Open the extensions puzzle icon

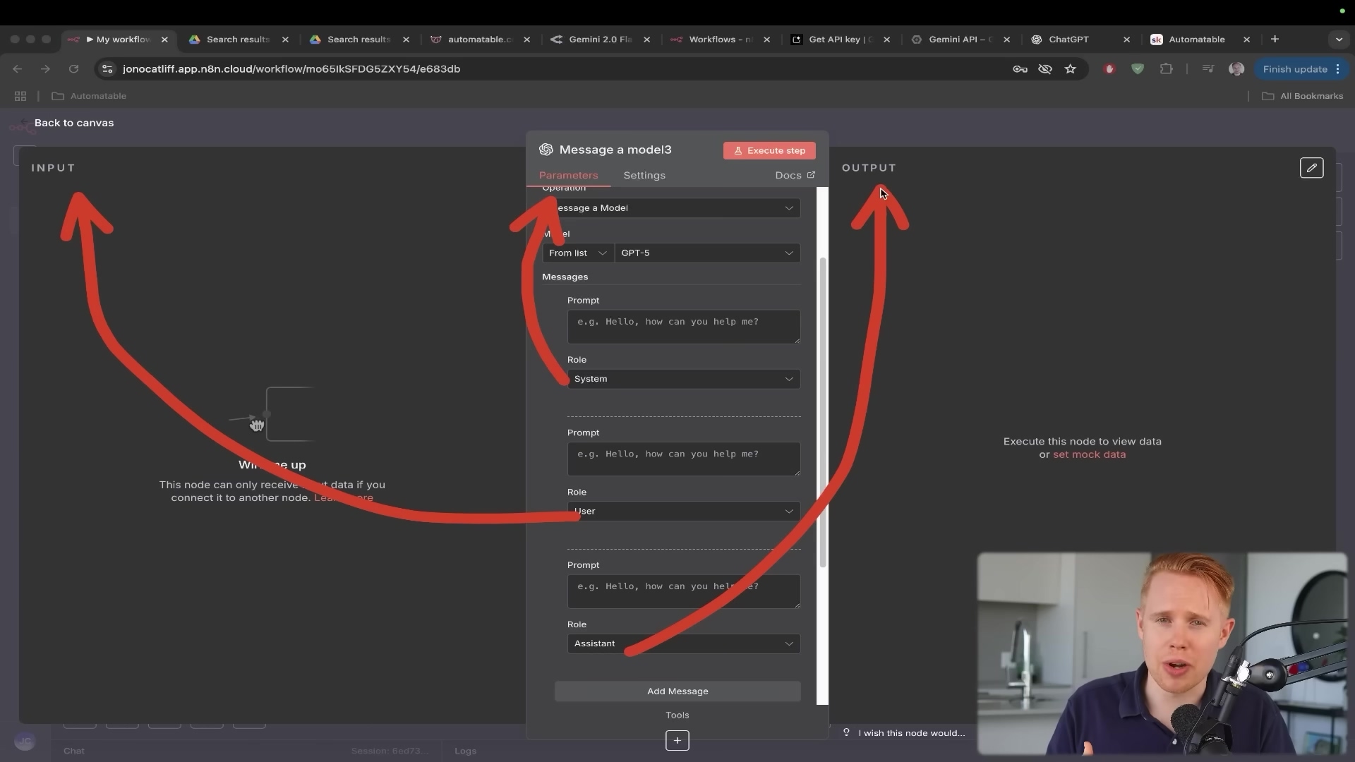(x=1166, y=69)
